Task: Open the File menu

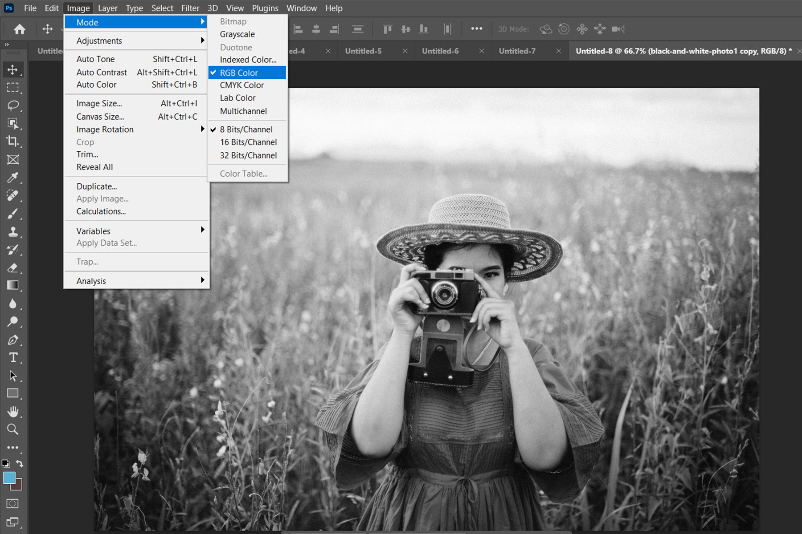Action: 30,8
